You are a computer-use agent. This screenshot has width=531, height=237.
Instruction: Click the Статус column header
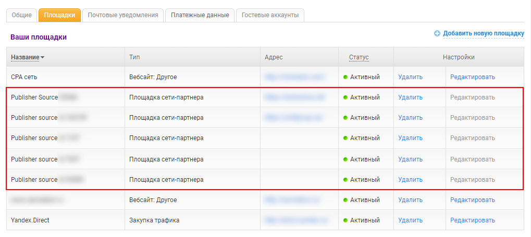click(359, 57)
